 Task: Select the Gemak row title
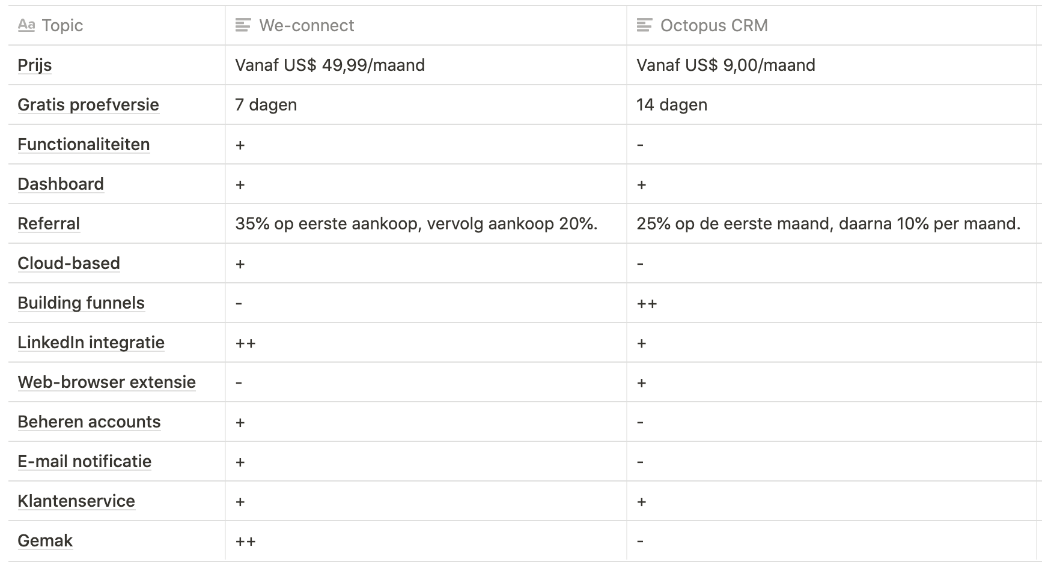(x=45, y=540)
